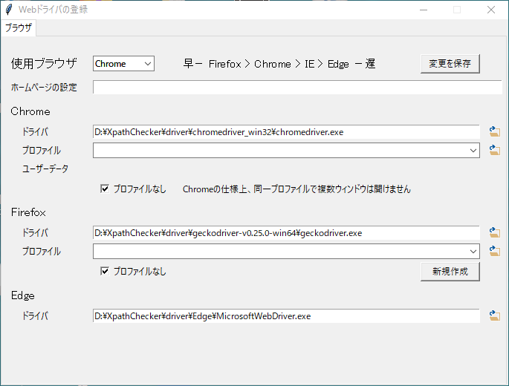
Task: Open the 使用ブラウザ Chrome combo box
Action: (x=123, y=64)
